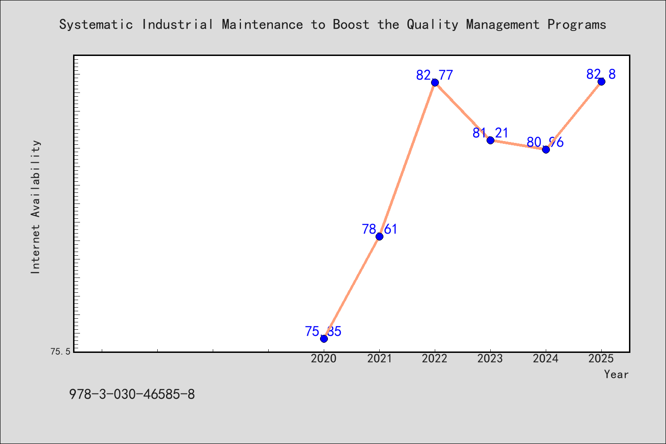The height and width of the screenshot is (444, 666).
Task: Click the Year axis title
Action: click(x=616, y=374)
